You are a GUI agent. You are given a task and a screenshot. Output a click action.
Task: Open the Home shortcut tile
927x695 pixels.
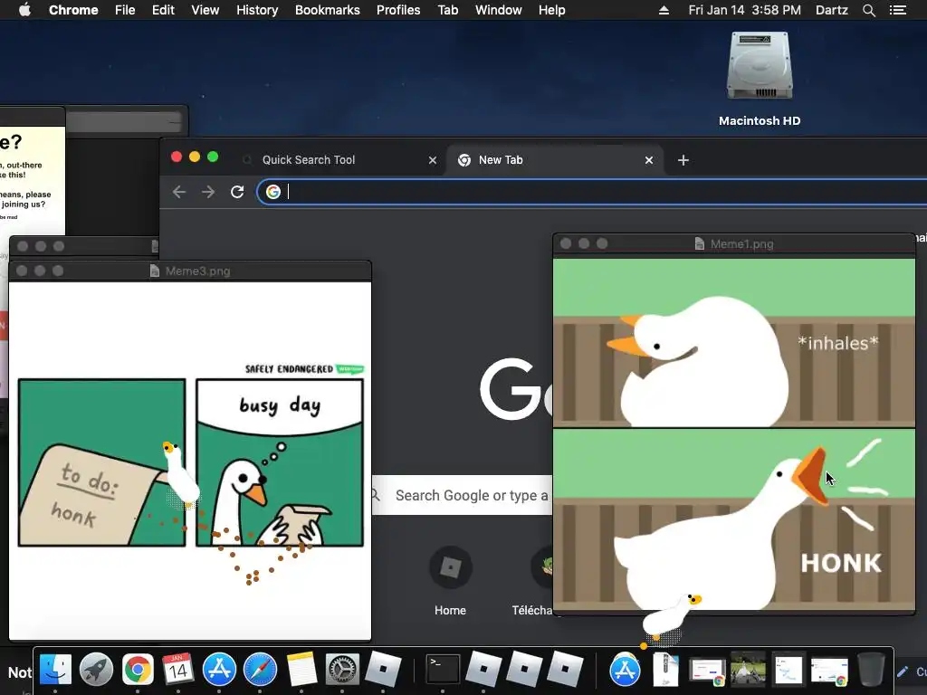click(x=450, y=582)
